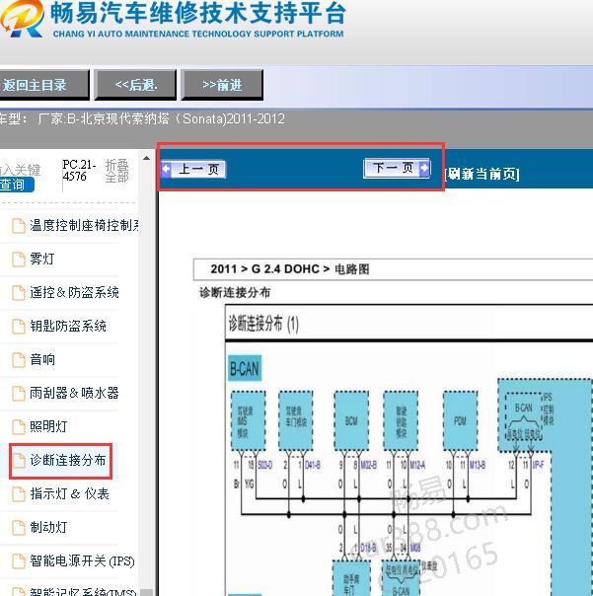The height and width of the screenshot is (596, 593).
Task: Click breadcrumb 2011 > G 2.4 DOHC > 电路图
Action: [x=290, y=269]
